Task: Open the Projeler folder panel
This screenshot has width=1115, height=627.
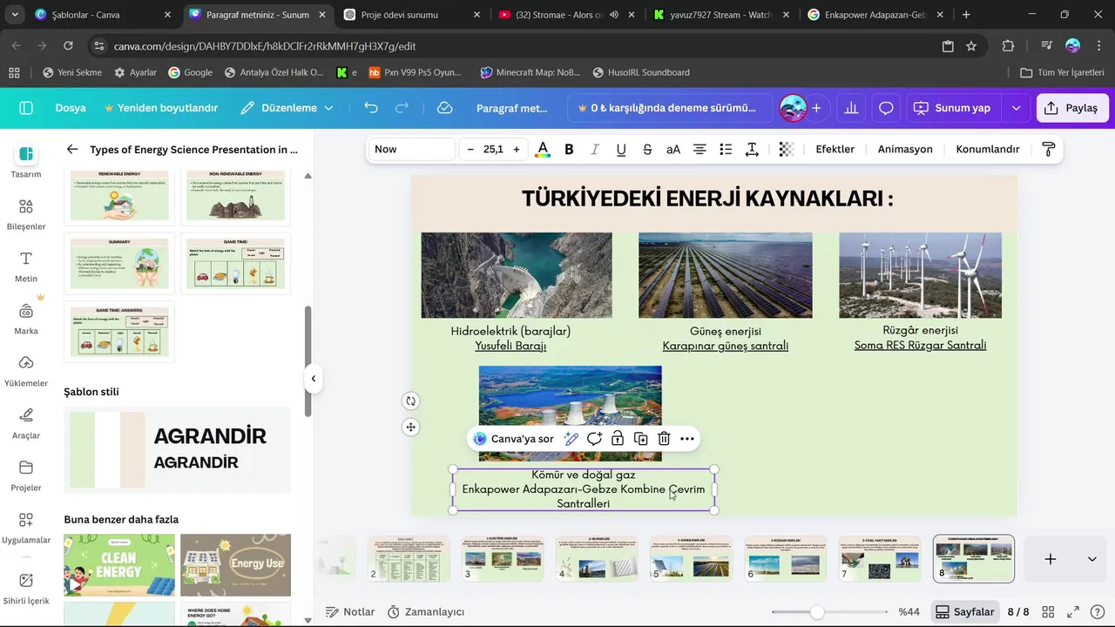Action: (x=26, y=475)
